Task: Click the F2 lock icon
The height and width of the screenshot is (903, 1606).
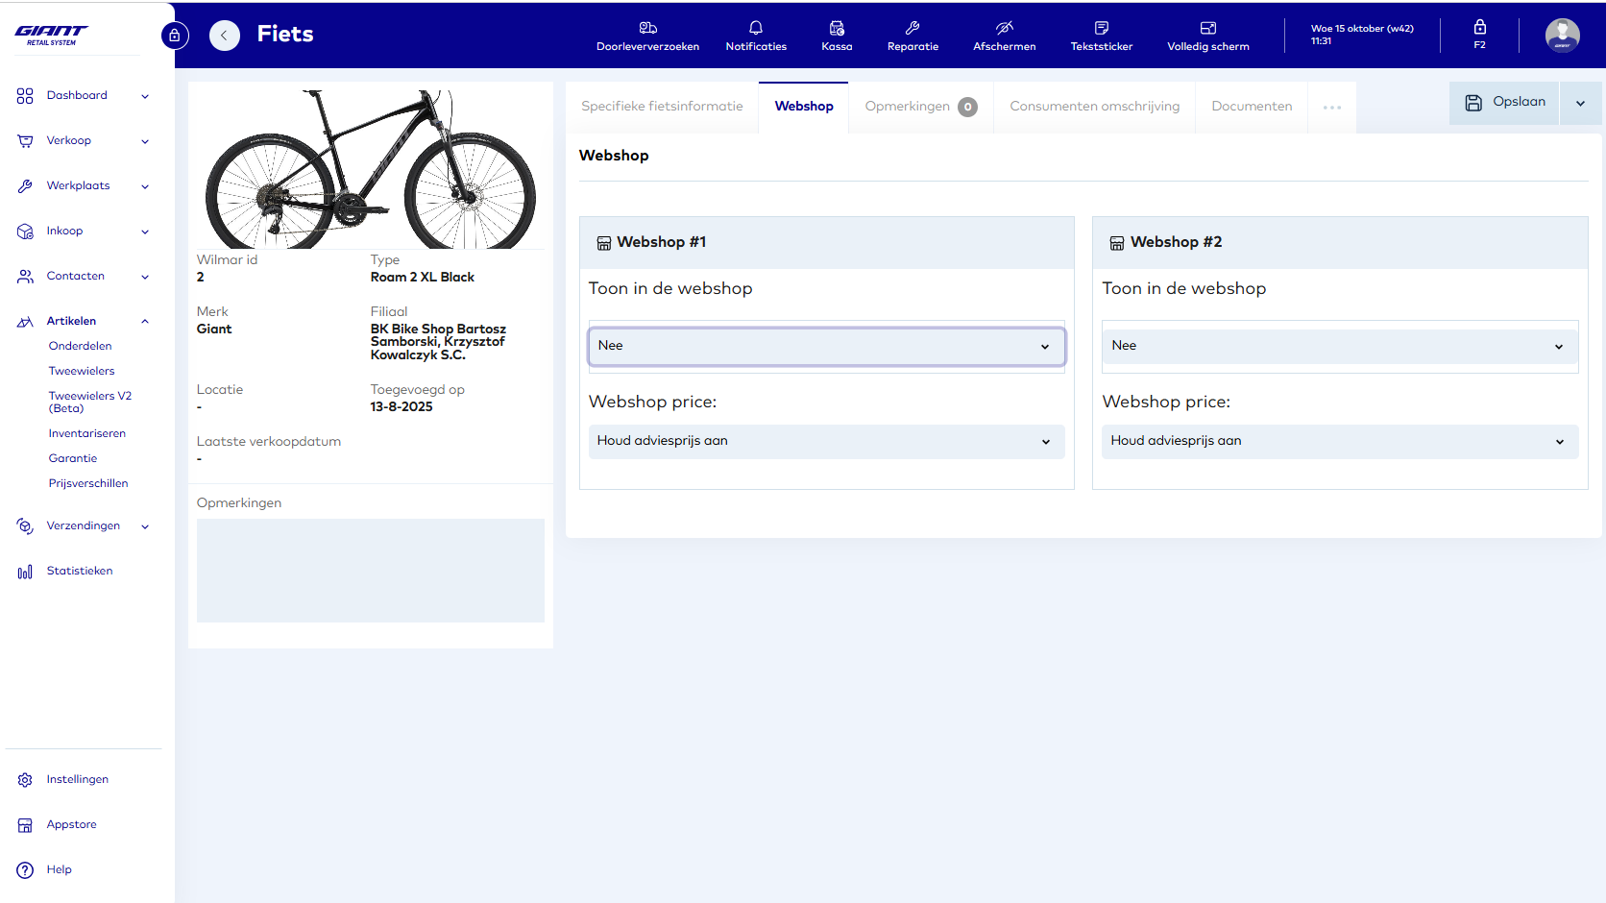Action: (1479, 28)
